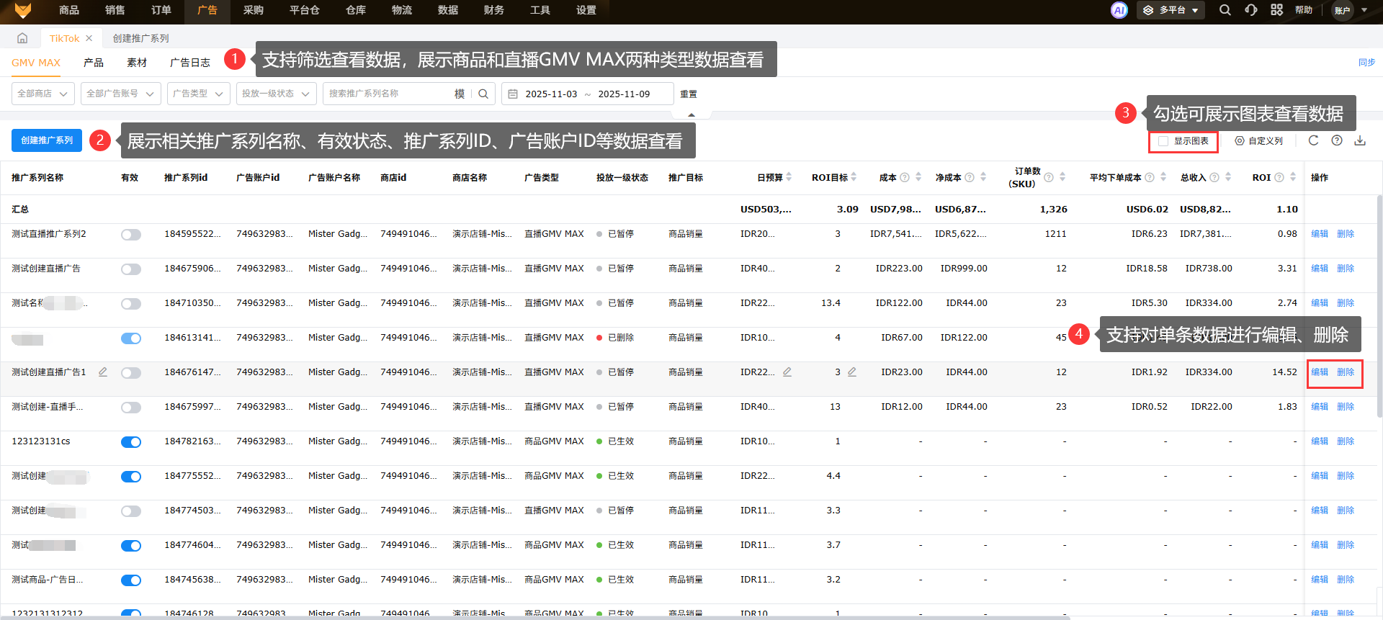1383x620 pixels.
Task: Disable the 123123131cs campaign switch
Action: (131, 442)
